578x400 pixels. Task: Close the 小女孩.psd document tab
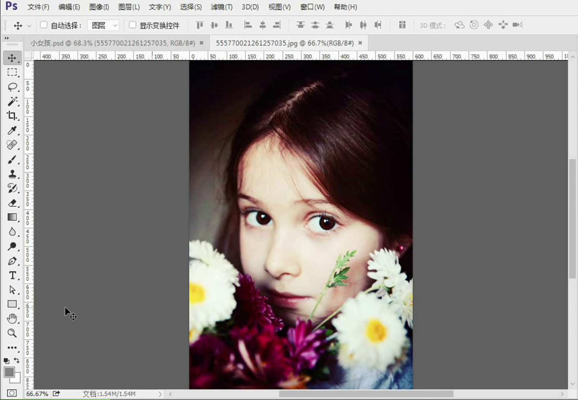(x=202, y=43)
